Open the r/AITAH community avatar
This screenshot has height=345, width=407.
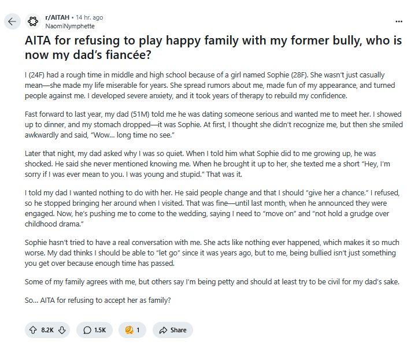33,21
